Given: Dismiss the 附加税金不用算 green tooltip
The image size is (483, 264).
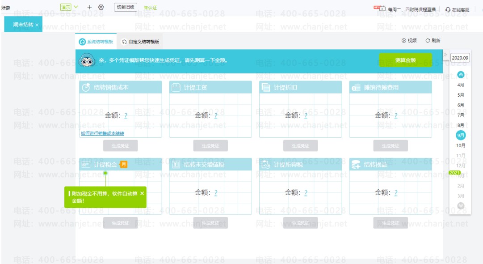Looking at the screenshot, I should tap(142, 193).
